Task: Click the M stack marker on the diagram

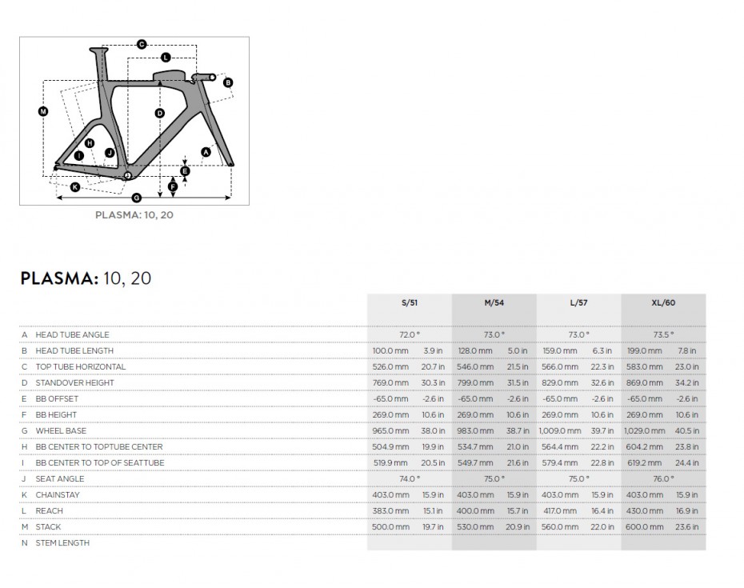Action: 43,111
